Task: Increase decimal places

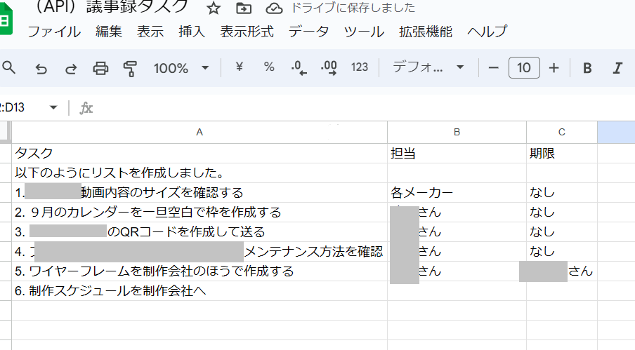Action: pyautogui.click(x=329, y=67)
